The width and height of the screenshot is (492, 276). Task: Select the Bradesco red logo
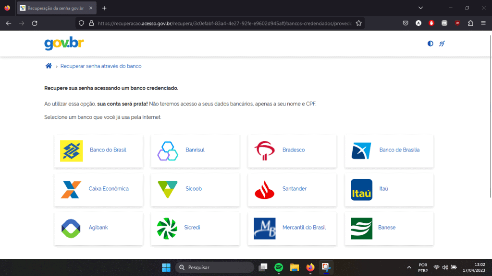(265, 150)
